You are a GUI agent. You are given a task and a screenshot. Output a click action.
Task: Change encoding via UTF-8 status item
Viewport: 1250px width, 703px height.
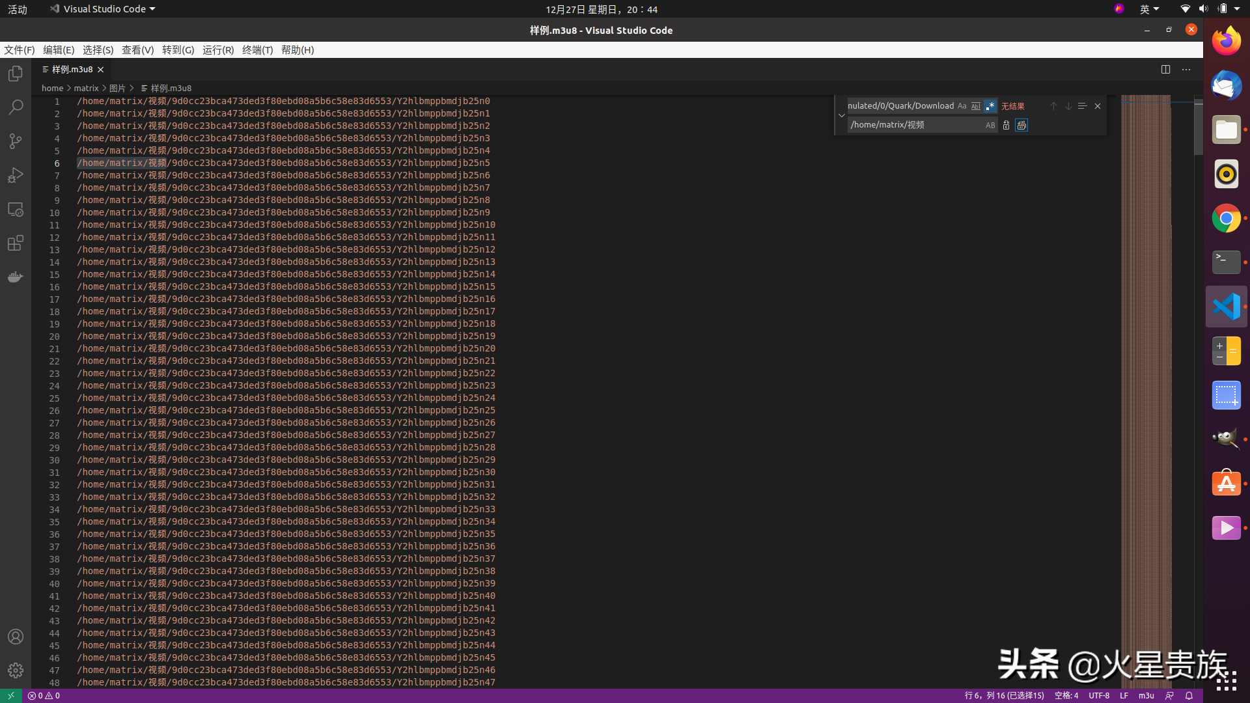point(1099,696)
